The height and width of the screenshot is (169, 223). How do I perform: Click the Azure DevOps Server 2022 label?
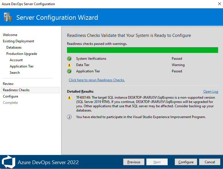[x=48, y=162]
